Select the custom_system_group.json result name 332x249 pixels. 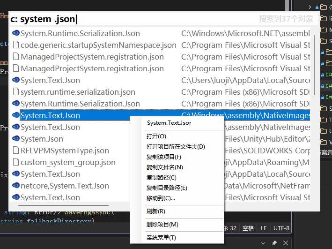click(68, 162)
